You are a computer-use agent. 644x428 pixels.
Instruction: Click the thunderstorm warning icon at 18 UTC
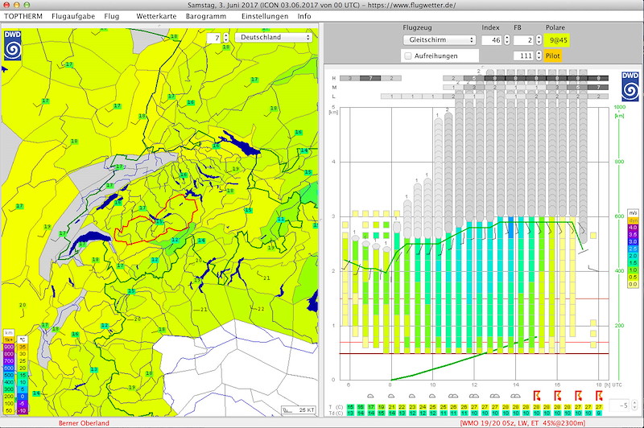599,396
